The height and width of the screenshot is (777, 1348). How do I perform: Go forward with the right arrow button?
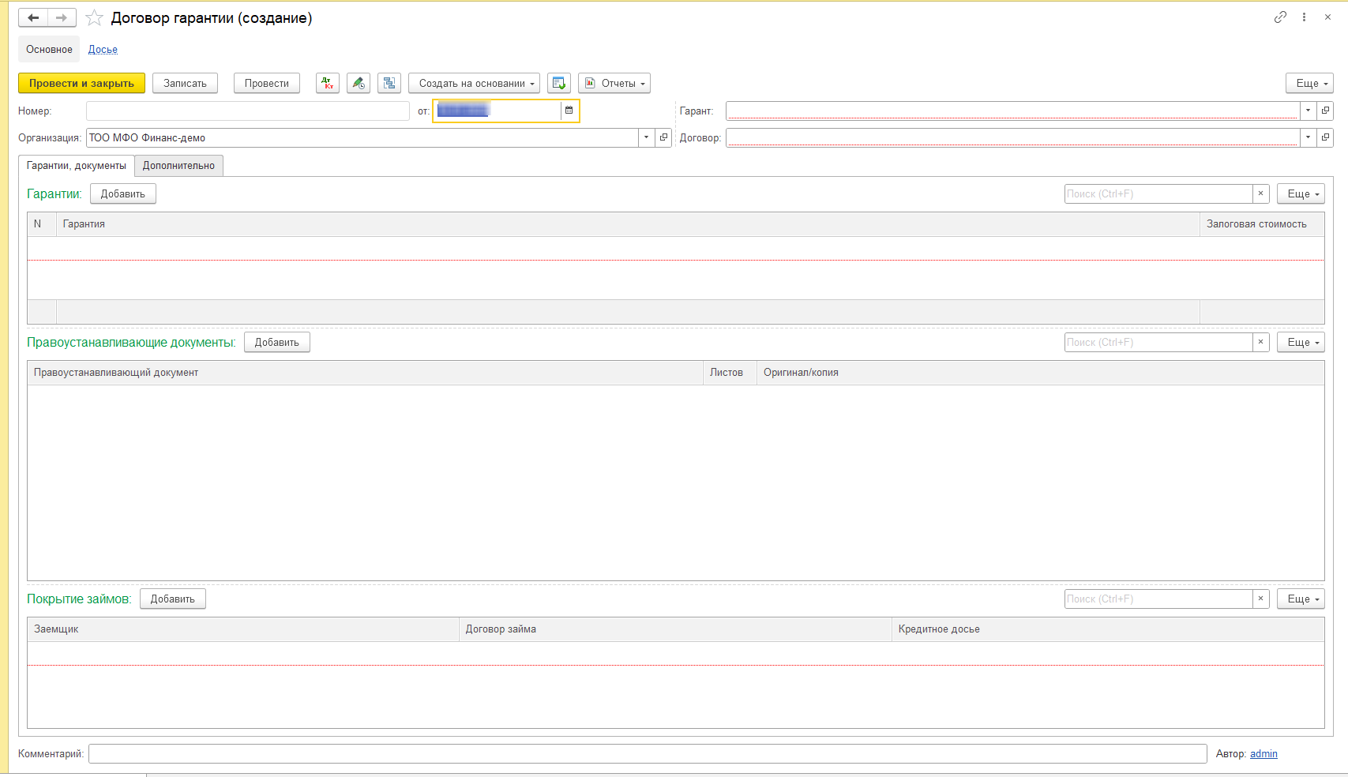click(x=62, y=17)
